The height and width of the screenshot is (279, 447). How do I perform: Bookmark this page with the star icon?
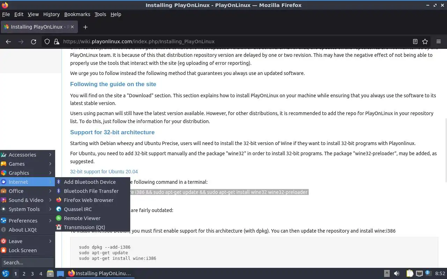[425, 42]
